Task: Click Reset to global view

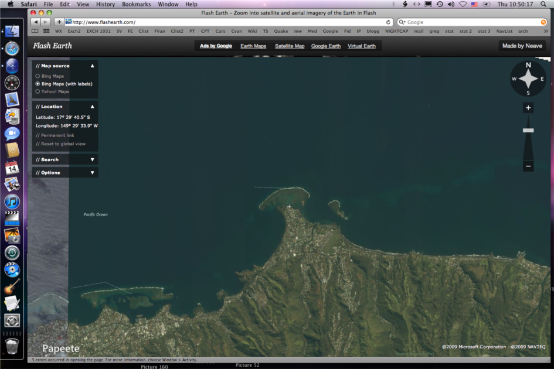Action: tap(63, 143)
